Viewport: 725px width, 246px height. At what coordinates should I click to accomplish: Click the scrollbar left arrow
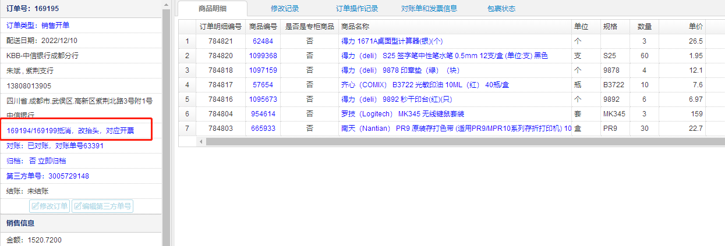pos(200,142)
